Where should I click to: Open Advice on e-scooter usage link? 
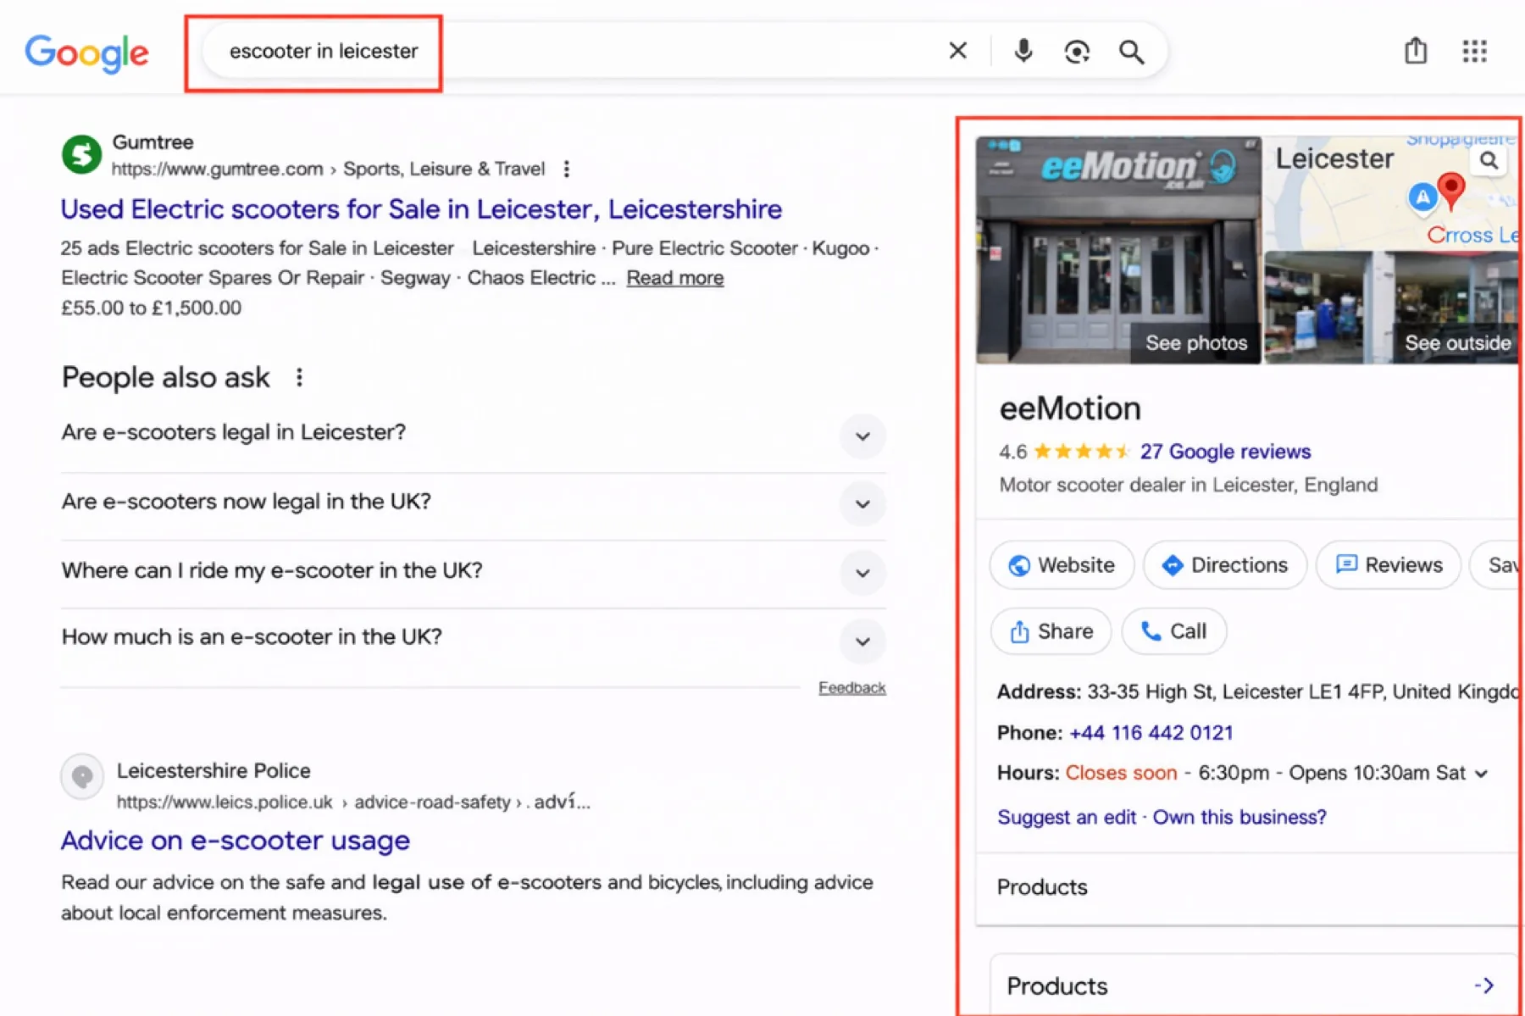[x=236, y=840]
